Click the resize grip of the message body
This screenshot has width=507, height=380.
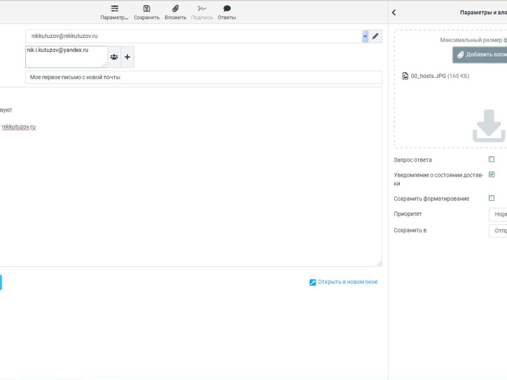(379, 263)
